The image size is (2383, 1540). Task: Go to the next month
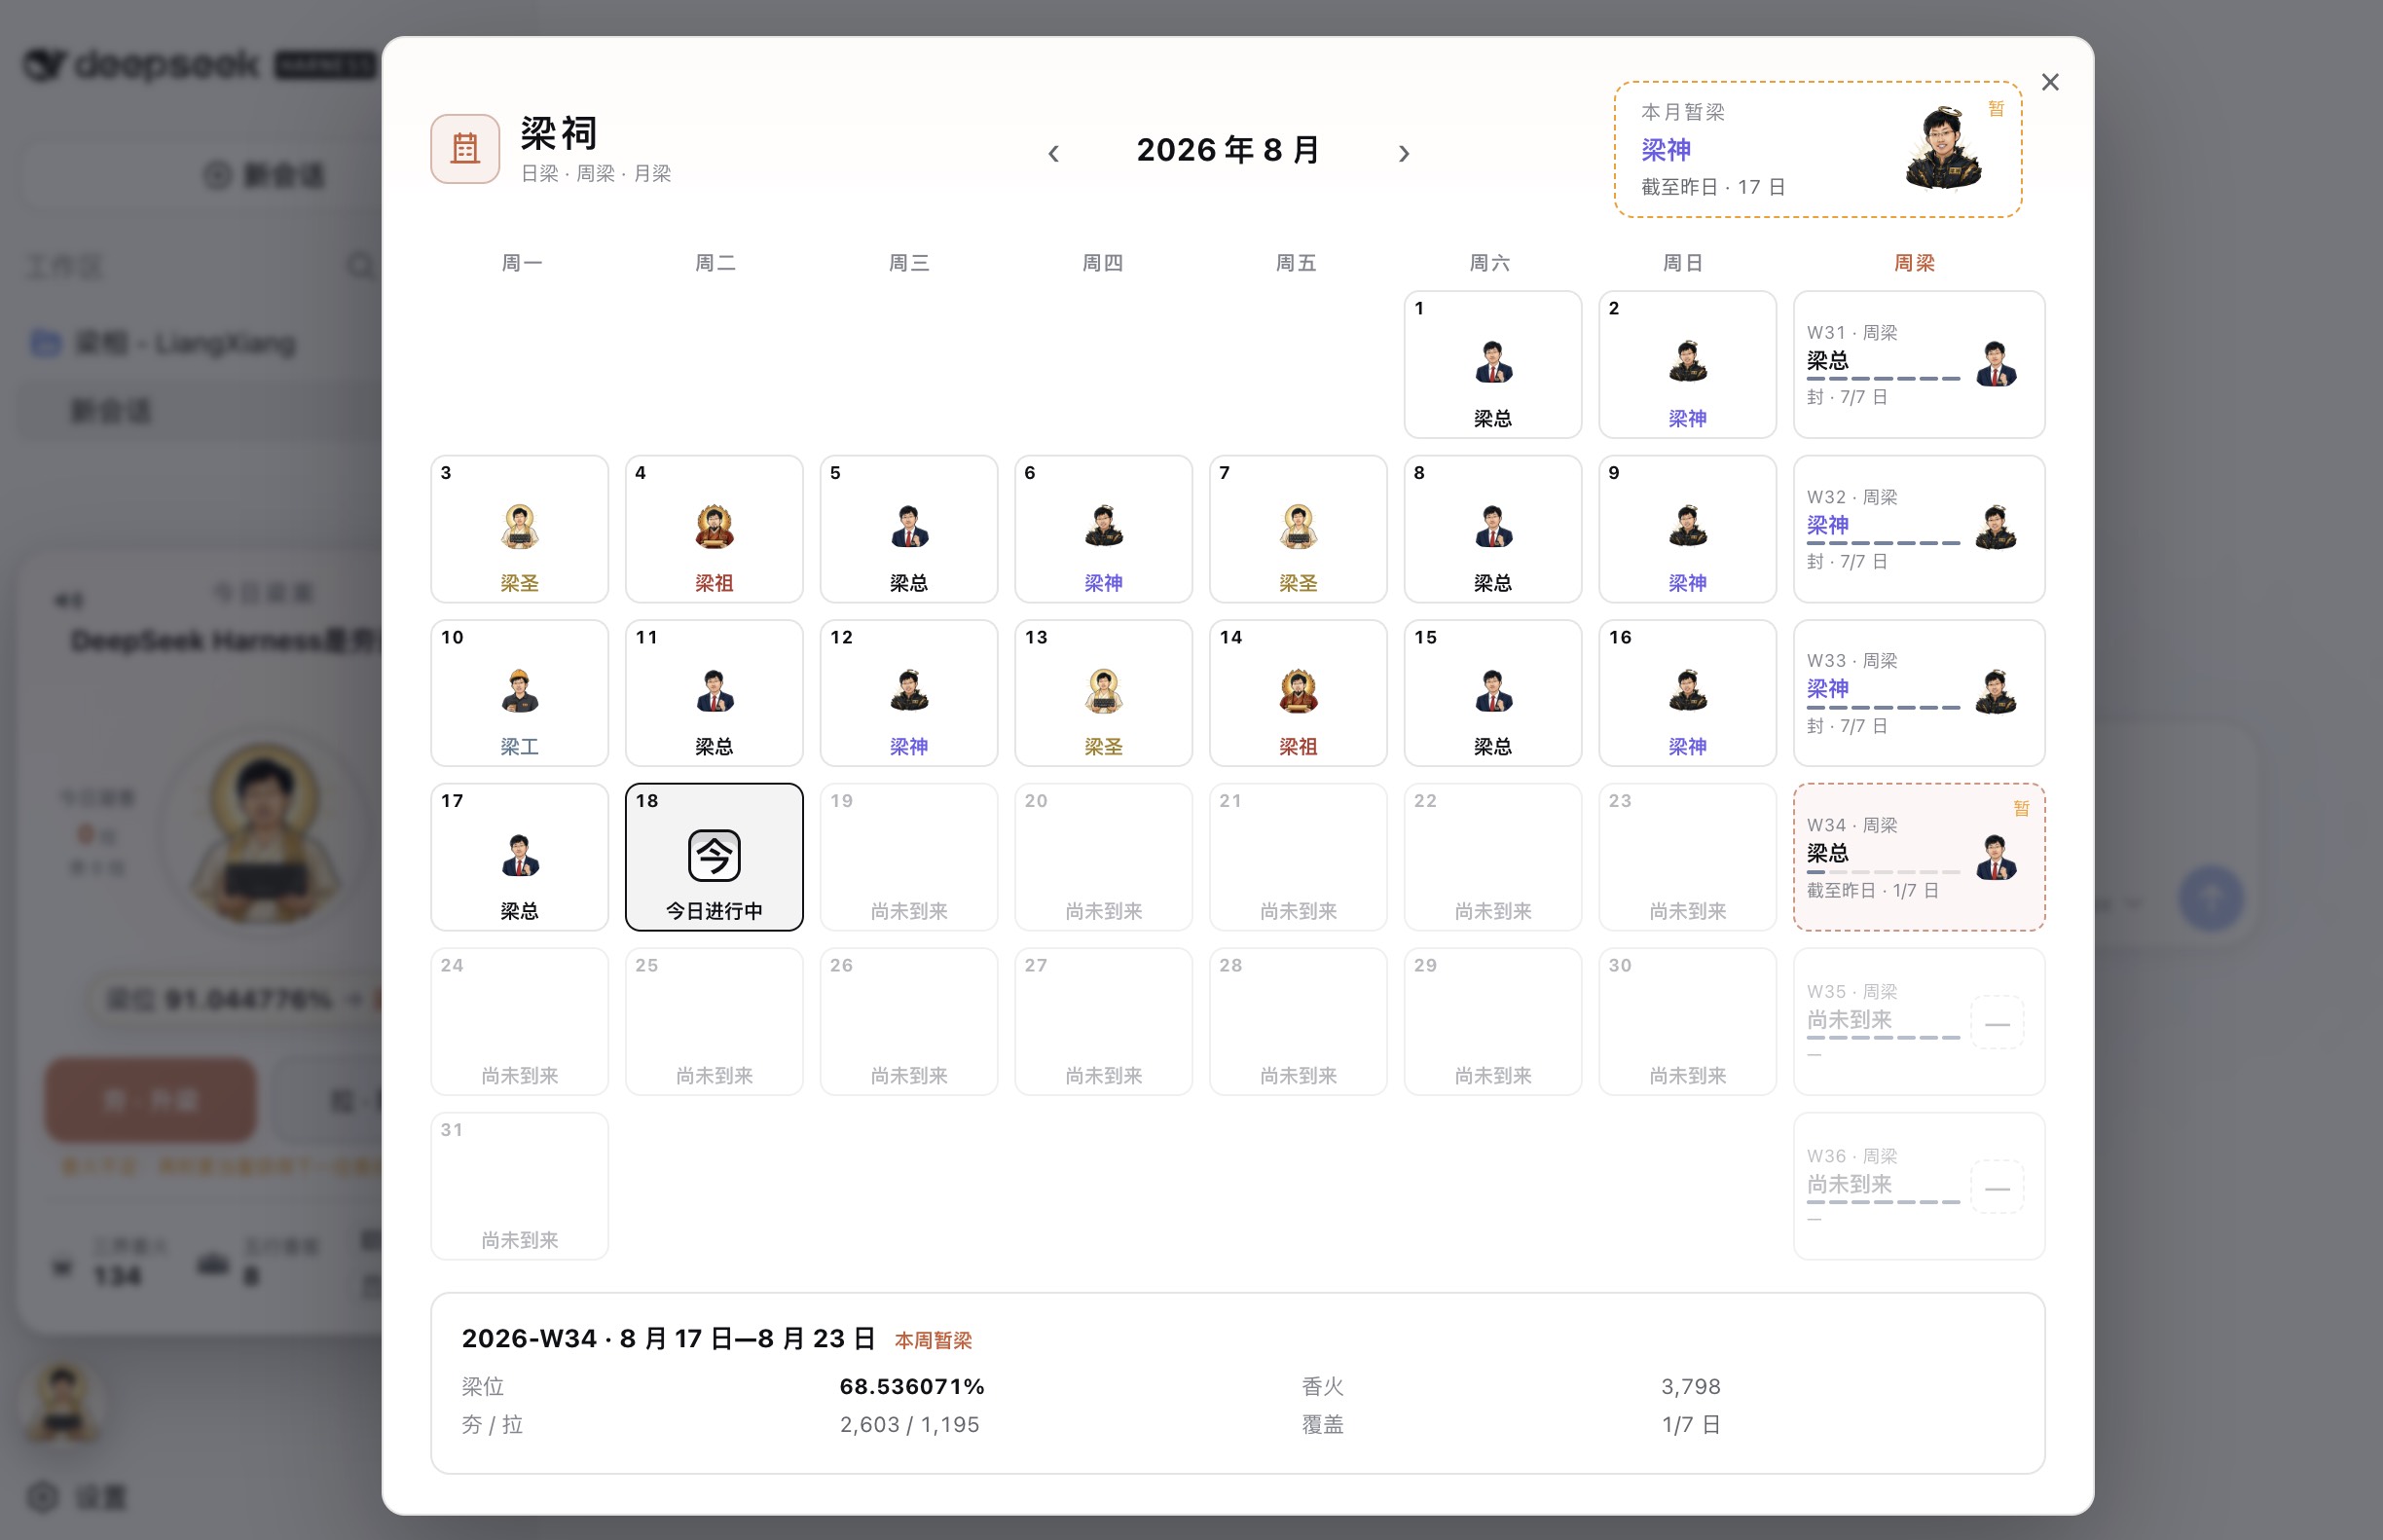point(1404,153)
